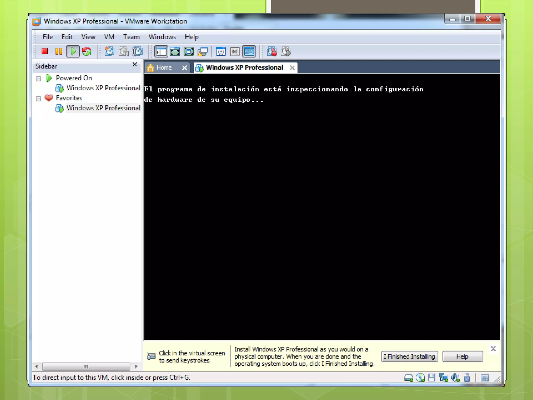Select Windows XP Professional under Favorites
This screenshot has height=400, width=533.
103,108
